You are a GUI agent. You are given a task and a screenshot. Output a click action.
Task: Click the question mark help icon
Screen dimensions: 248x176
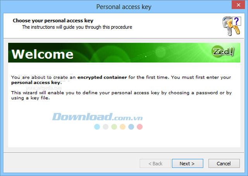pos(236,21)
